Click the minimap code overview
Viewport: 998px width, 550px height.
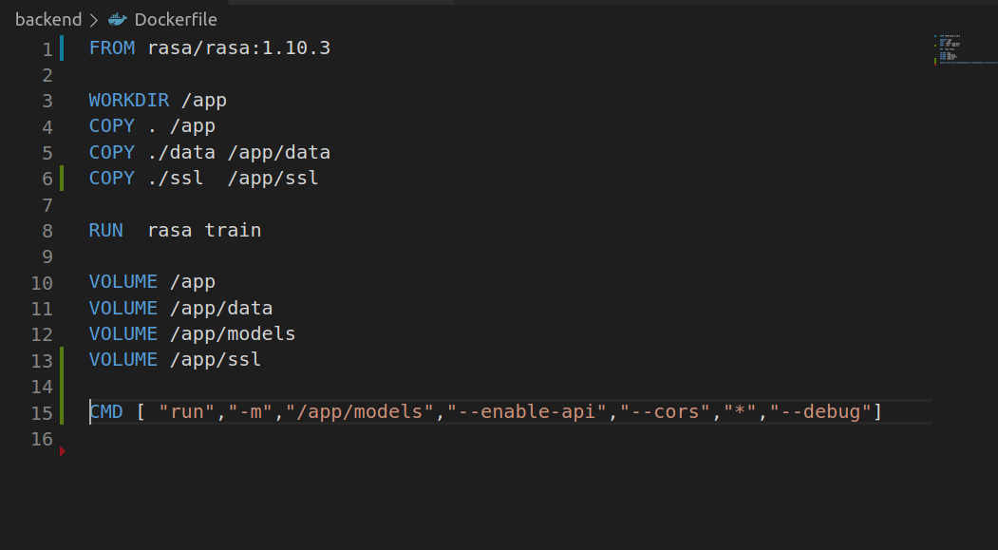pos(964,49)
